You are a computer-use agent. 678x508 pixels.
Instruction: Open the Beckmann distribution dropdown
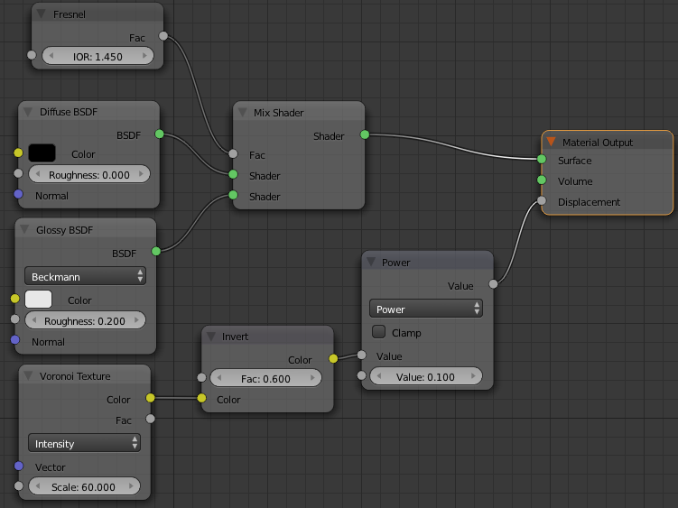[x=85, y=276]
